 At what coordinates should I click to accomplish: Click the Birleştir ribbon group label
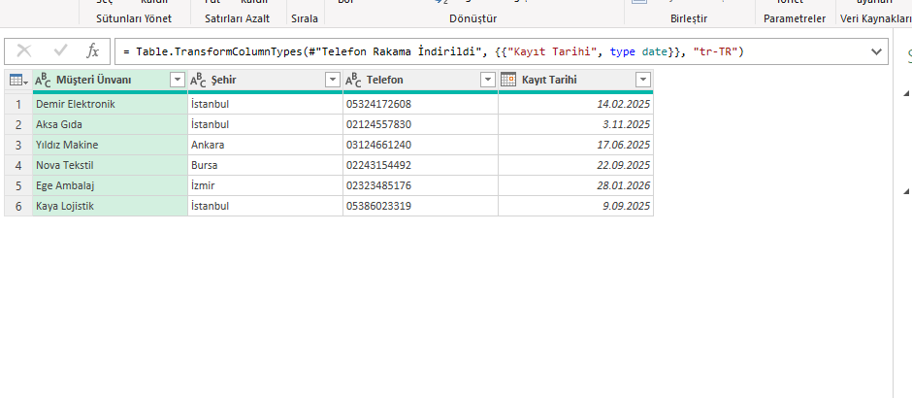[689, 18]
